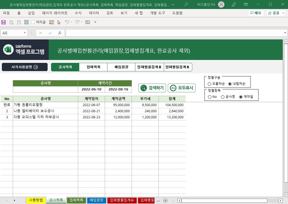Screen dimensions: 288x204
Task: Click the Save icon in quick access toolbar
Action: [x=3, y=22]
